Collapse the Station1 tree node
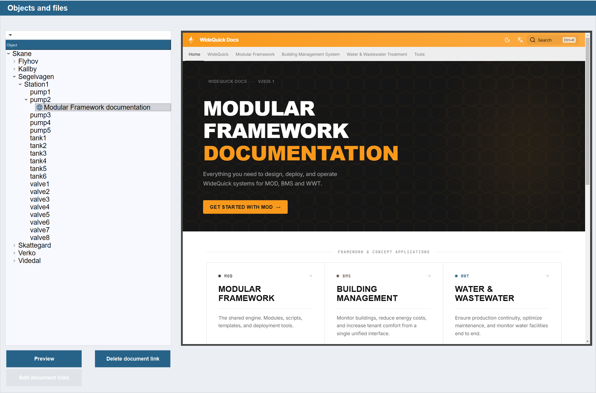The image size is (596, 393). (20, 84)
